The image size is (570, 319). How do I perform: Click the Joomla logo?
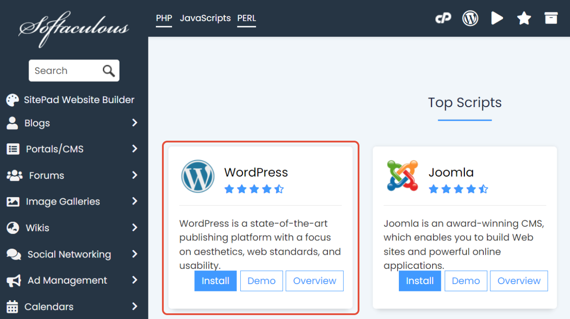coord(402,176)
